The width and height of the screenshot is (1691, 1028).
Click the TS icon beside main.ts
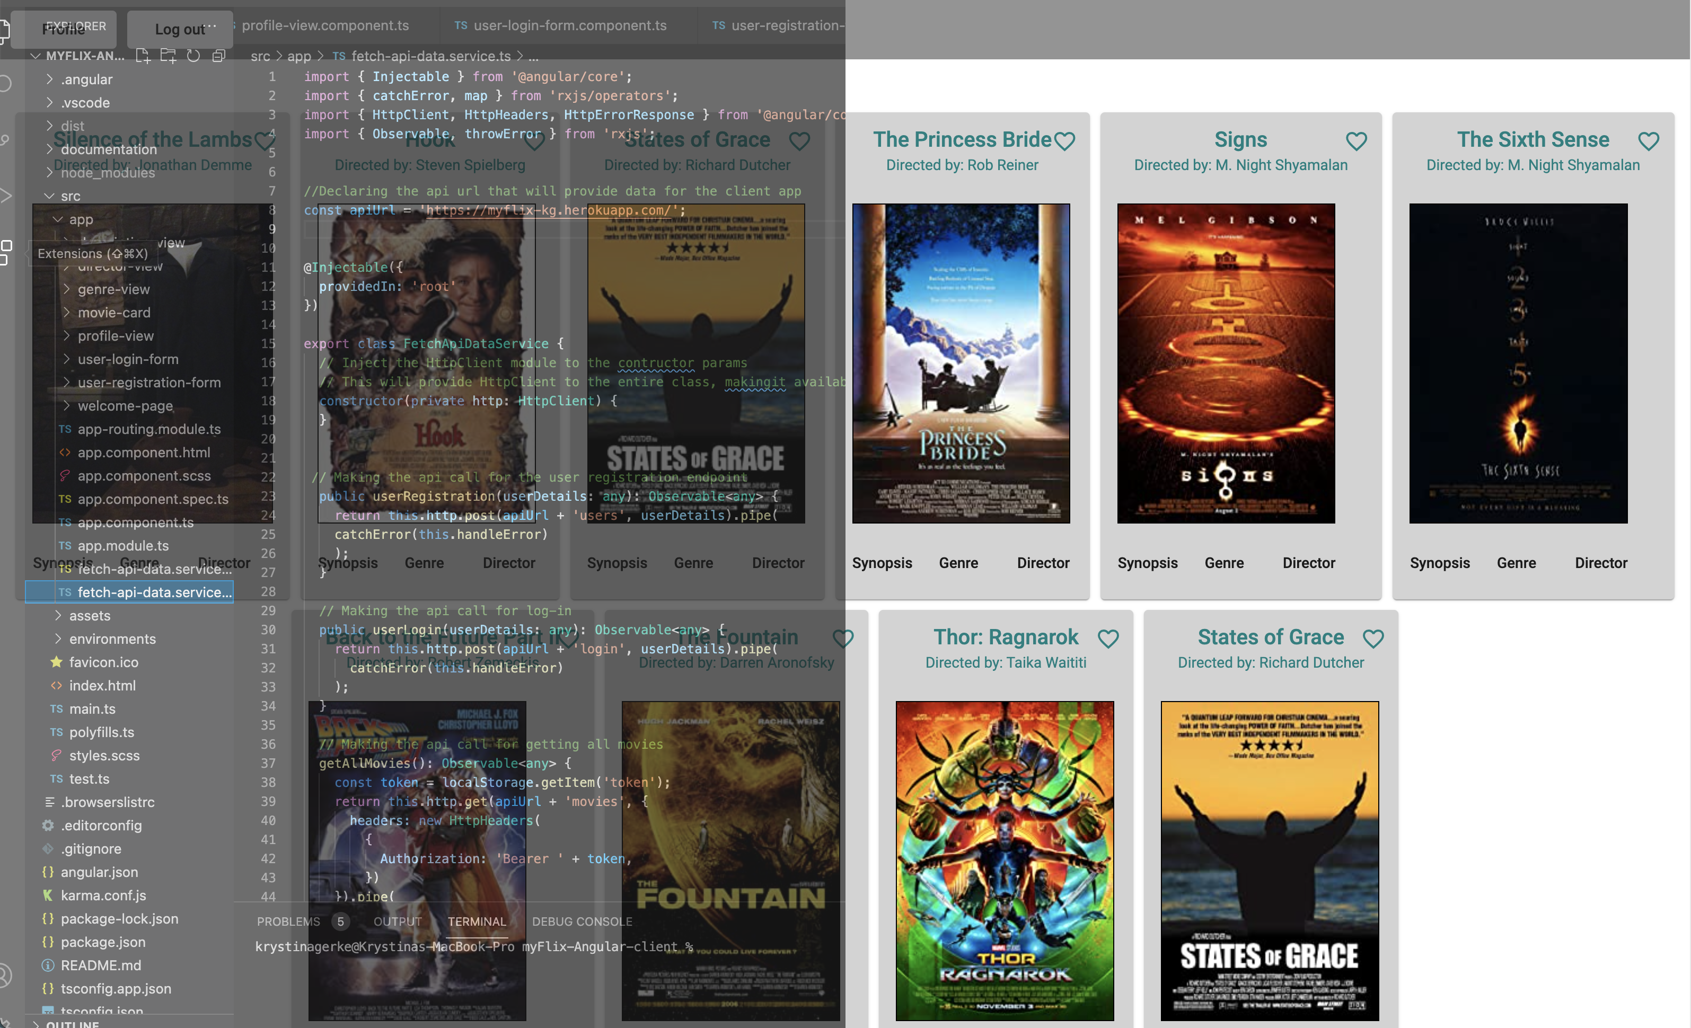click(x=56, y=709)
